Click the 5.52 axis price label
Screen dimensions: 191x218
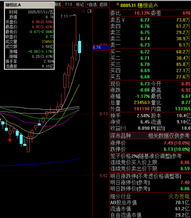(104, 176)
